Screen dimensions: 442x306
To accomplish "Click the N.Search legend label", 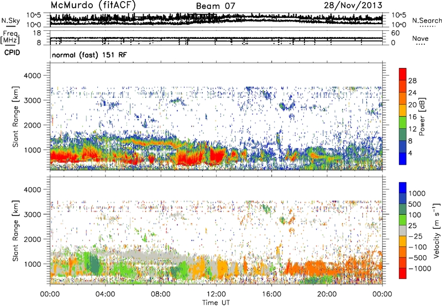I will pos(427,20).
